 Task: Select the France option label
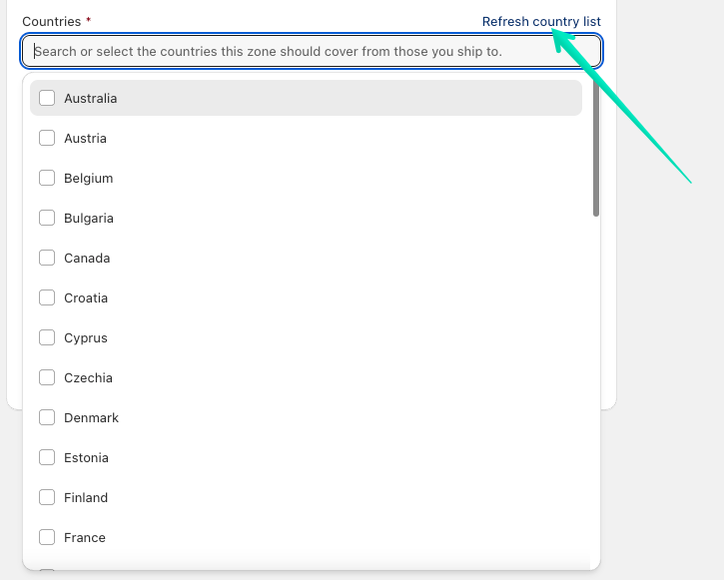pos(85,537)
